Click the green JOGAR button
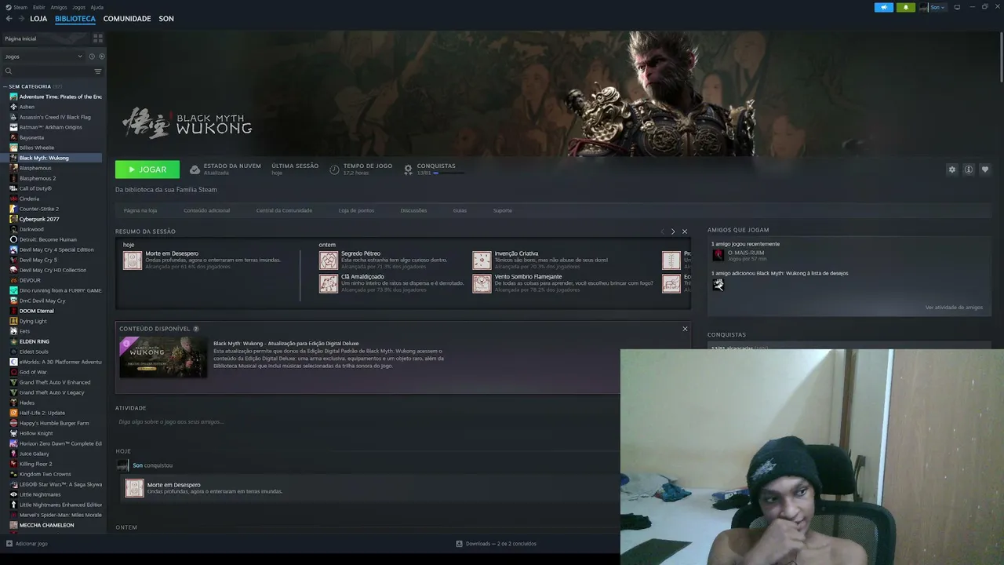The image size is (1004, 565). coord(147,169)
